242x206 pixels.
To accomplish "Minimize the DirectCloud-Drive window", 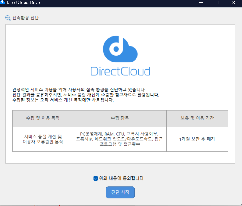I will [201, 3].
